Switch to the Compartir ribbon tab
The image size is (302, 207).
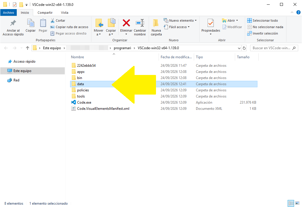pos(45,13)
